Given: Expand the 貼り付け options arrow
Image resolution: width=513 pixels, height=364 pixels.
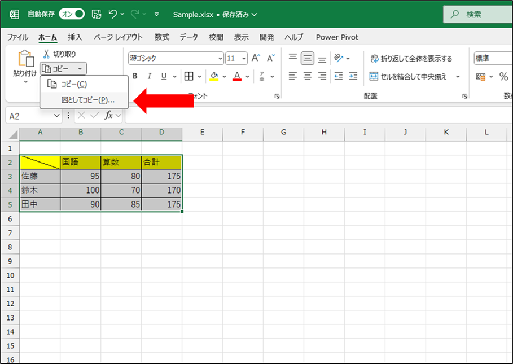Looking at the screenshot, I should point(25,82).
